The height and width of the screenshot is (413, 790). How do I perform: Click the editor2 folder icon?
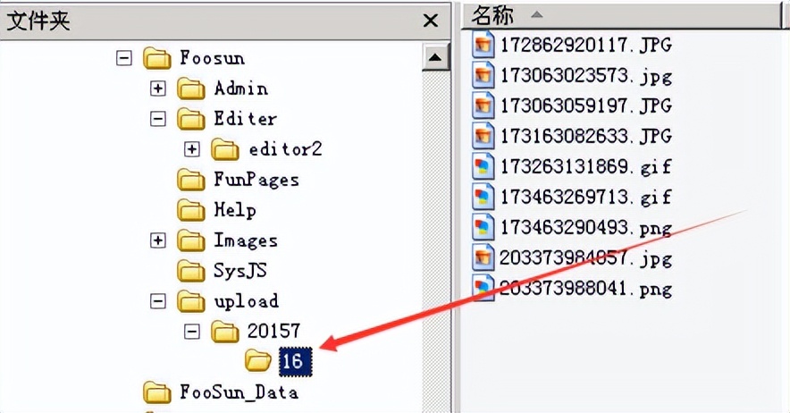(x=224, y=150)
